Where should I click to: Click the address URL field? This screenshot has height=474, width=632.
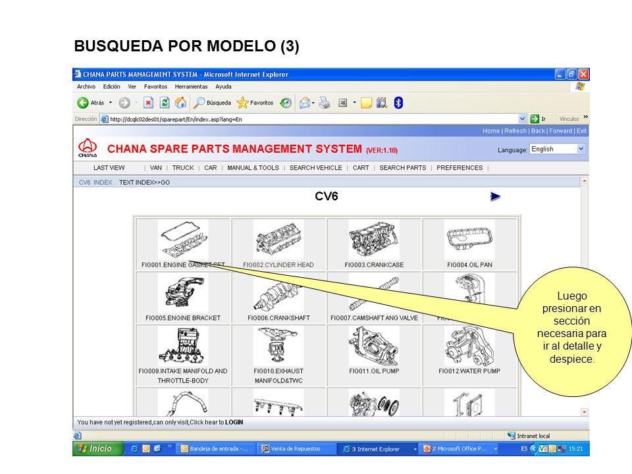coord(313,119)
